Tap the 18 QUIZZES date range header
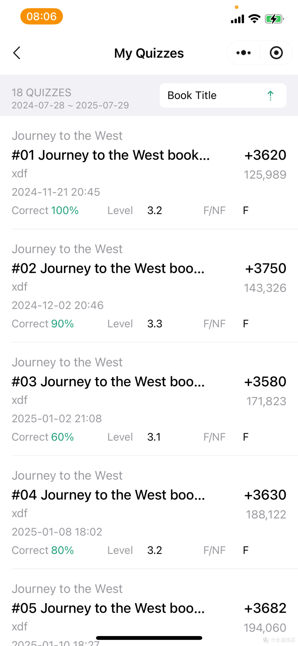This screenshot has height=646, width=298. point(70,99)
